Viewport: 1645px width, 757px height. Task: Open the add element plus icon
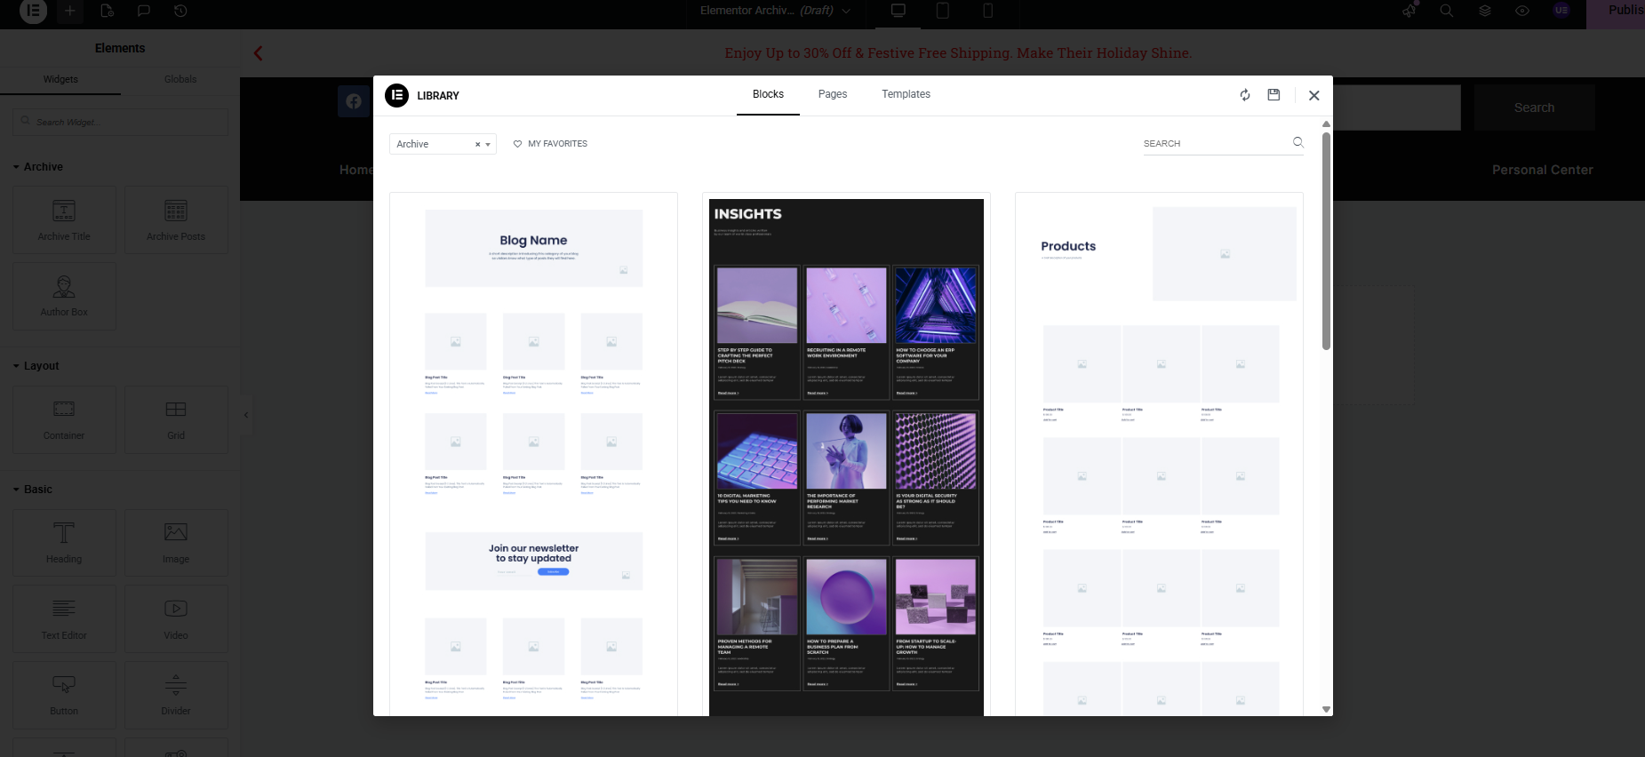coord(69,11)
